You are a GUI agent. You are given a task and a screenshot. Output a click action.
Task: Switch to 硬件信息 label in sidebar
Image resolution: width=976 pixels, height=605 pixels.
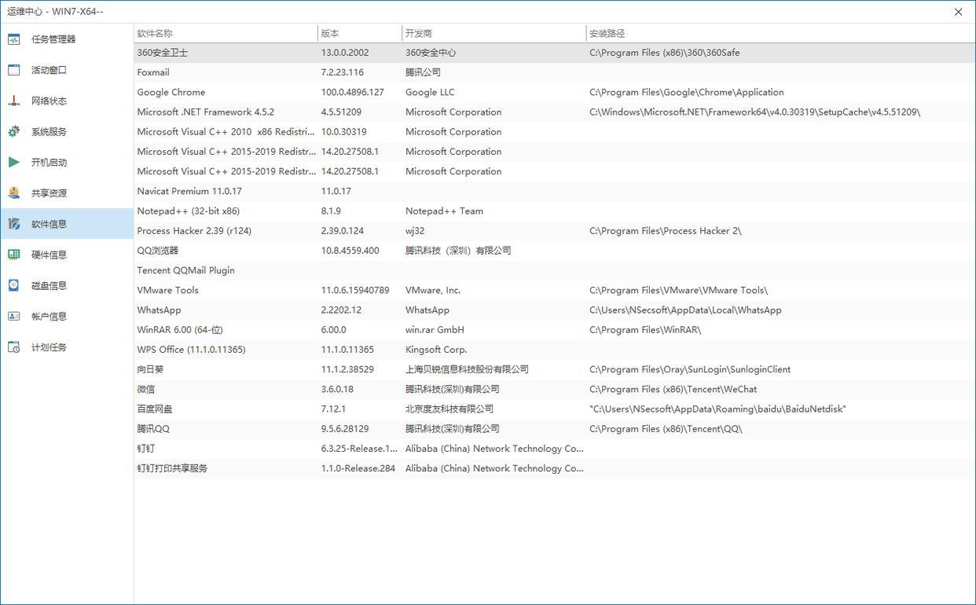click(49, 255)
